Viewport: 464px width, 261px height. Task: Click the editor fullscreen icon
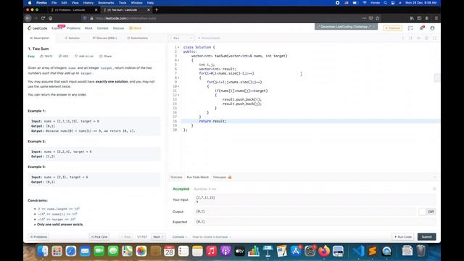434,38
